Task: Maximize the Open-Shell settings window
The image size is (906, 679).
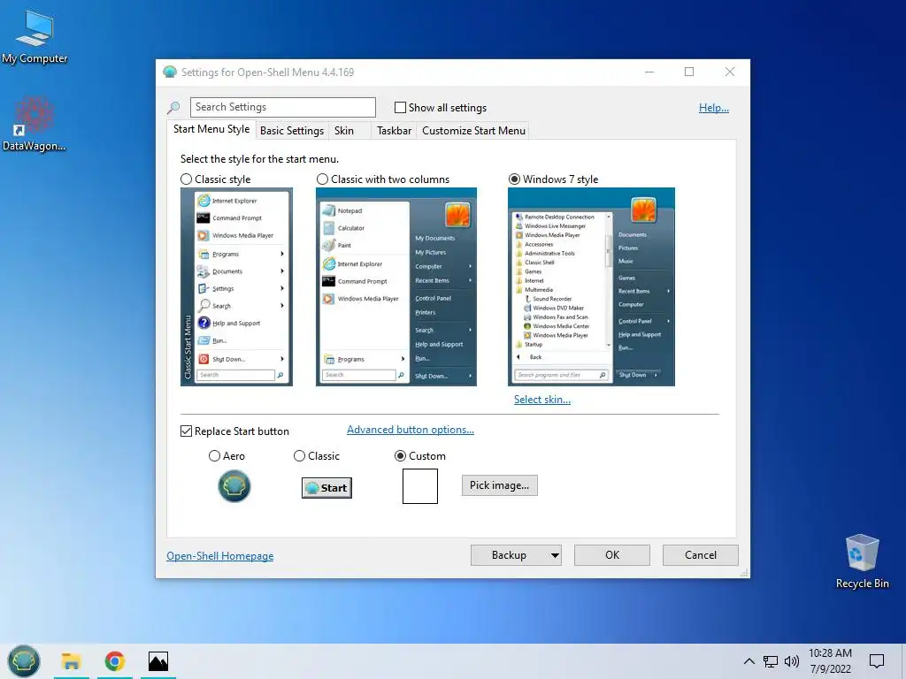Action: coord(689,72)
